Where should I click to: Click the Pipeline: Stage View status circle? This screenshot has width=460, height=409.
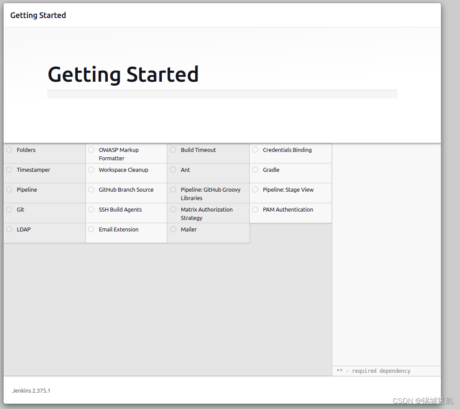click(x=255, y=189)
